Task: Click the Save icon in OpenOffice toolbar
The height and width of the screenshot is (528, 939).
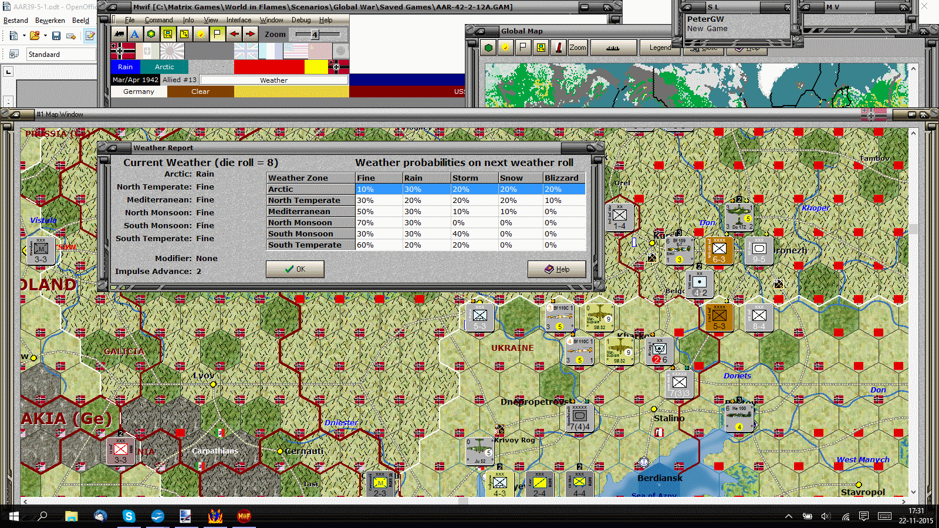Action: (56, 36)
